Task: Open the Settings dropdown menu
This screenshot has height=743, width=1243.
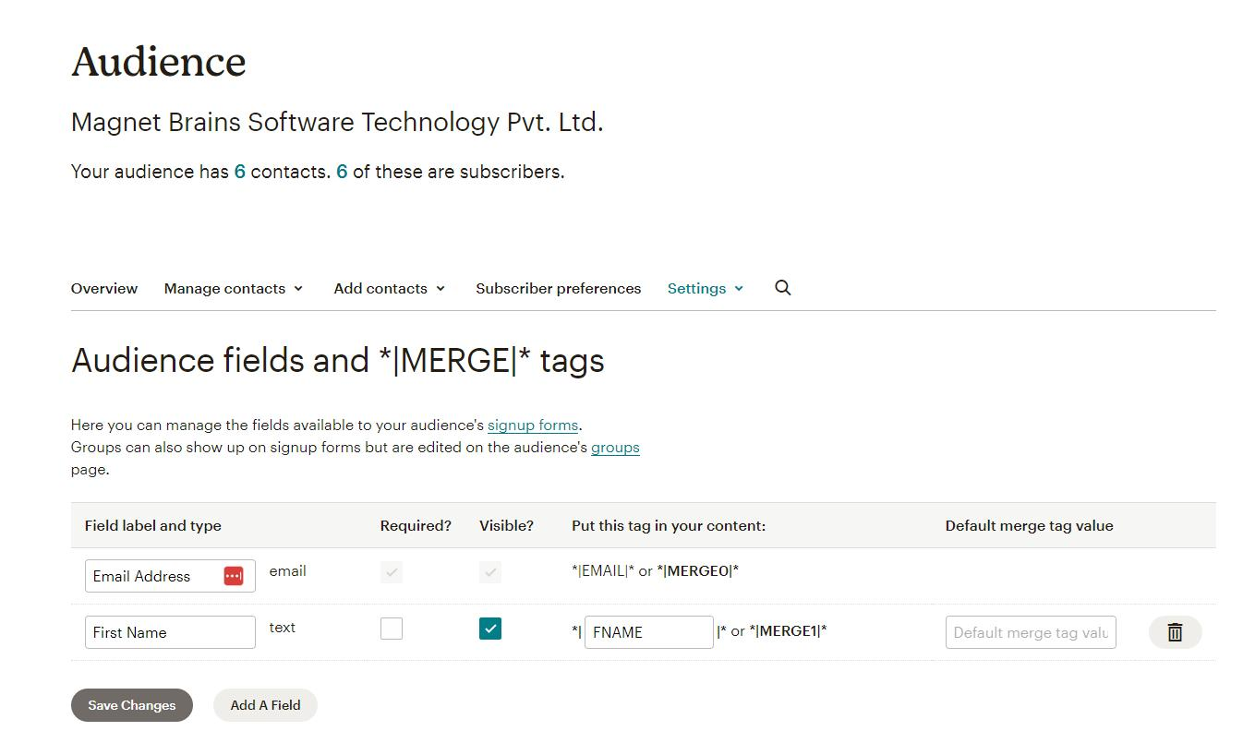Action: (706, 289)
